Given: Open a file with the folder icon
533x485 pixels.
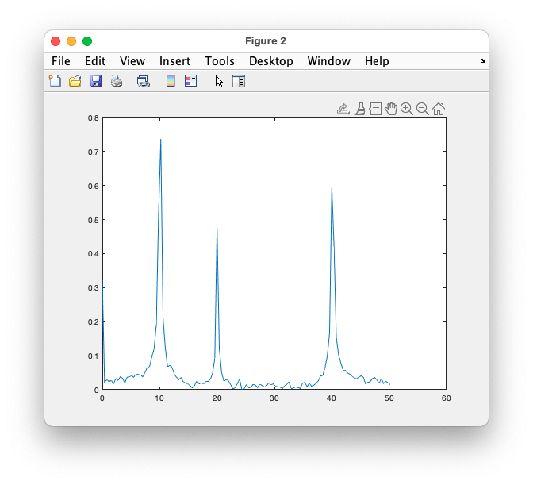Looking at the screenshot, I should 75,81.
